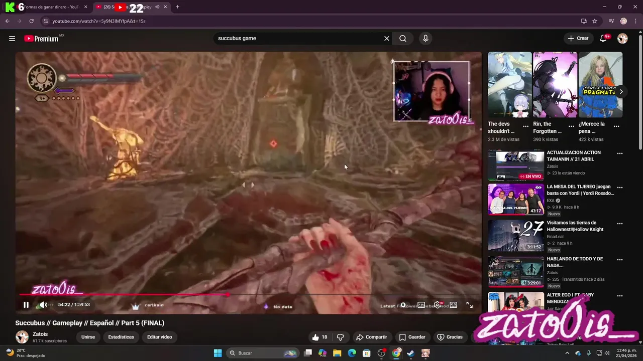Play the ACTUALIZACION ACTION TAIMANIN live video
643x361 pixels.
(516, 165)
